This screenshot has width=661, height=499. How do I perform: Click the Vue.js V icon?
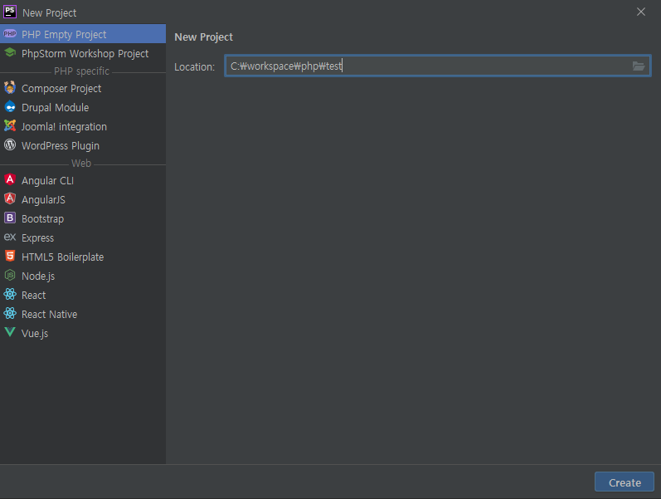[10, 332]
